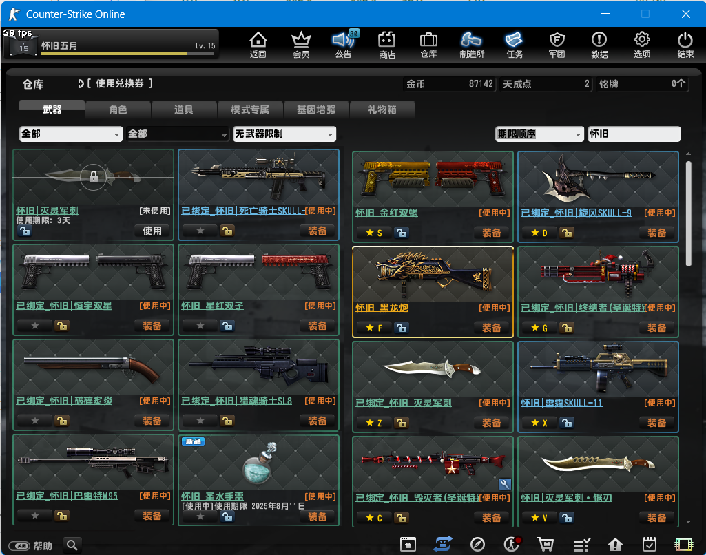This screenshot has width=706, height=555.
Task: Open the 仓库 warehouse briefcase icon
Action: pos(428,45)
